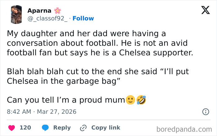Click the X logo
The image size is (217, 136).
click(205, 10)
